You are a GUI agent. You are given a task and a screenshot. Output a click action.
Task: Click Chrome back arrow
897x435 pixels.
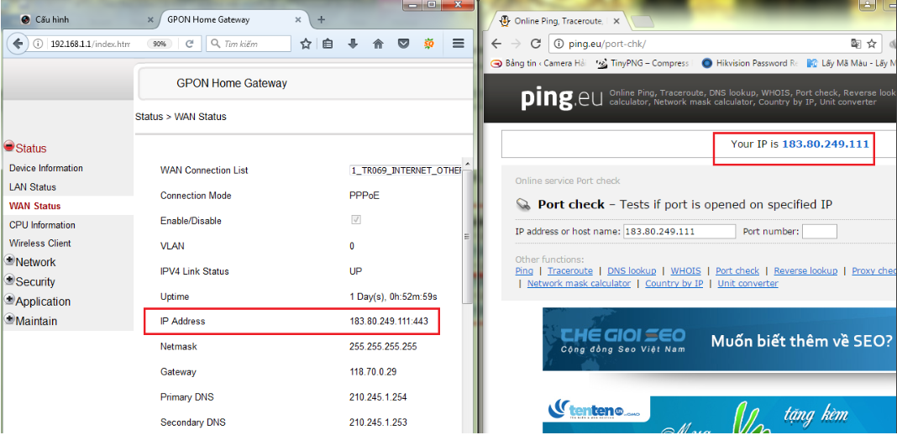click(x=496, y=44)
